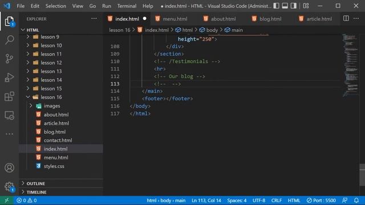Expand the lesson 13 folder

click(28, 71)
